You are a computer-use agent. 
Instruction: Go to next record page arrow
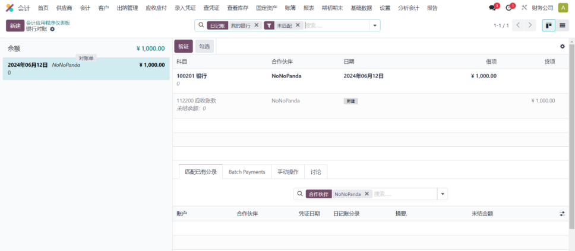pos(530,25)
